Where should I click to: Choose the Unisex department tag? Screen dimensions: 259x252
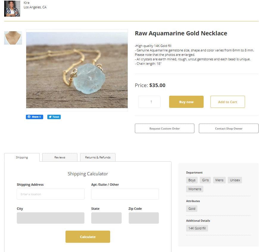pos(235,180)
